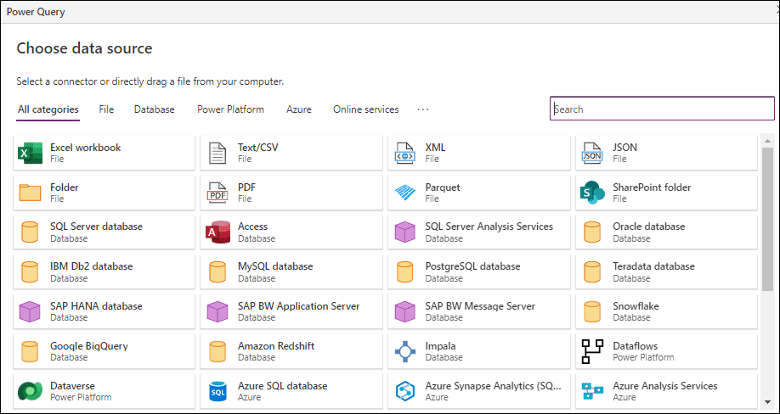Choose the XML file icon

tap(405, 153)
